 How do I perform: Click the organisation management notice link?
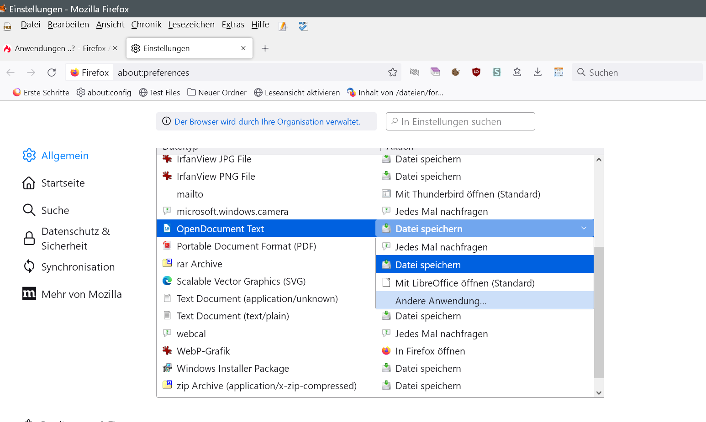pyautogui.click(x=267, y=122)
